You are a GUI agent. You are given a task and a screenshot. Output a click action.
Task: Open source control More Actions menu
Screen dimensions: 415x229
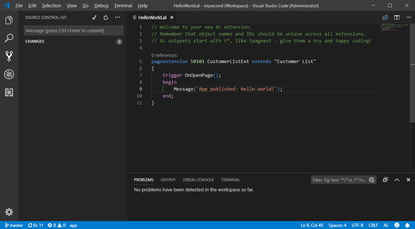point(117,17)
